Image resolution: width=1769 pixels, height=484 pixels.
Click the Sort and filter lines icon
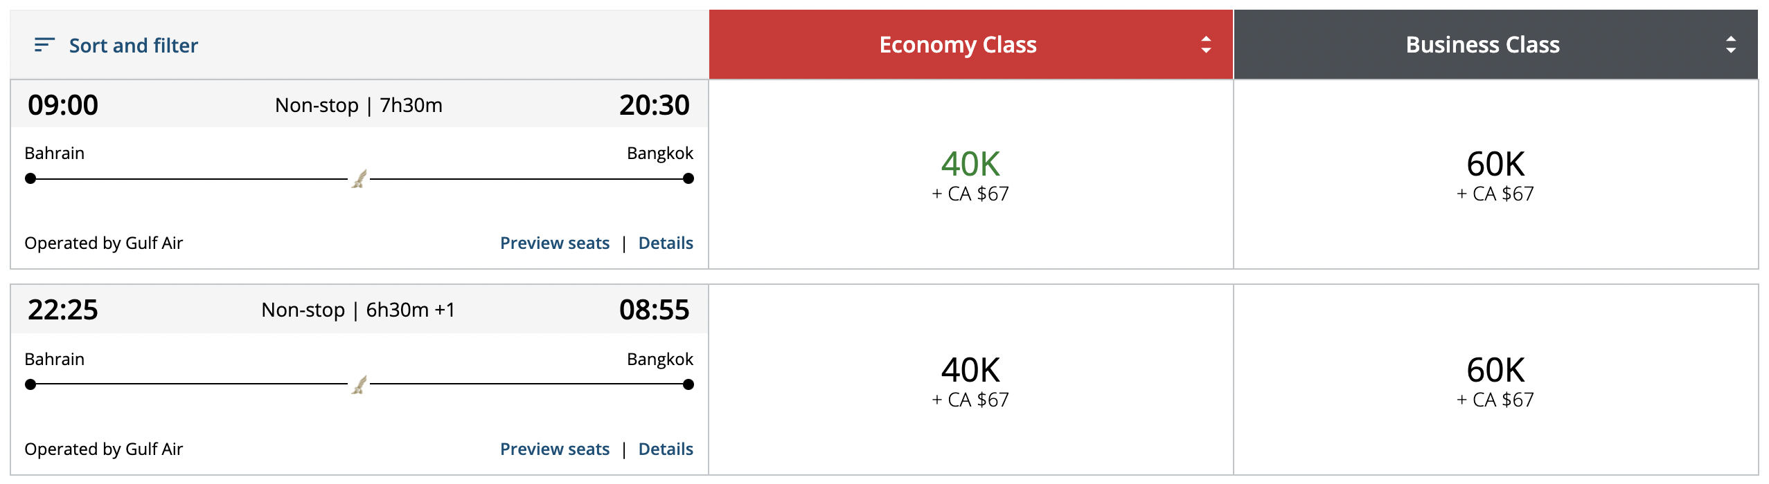(x=44, y=46)
